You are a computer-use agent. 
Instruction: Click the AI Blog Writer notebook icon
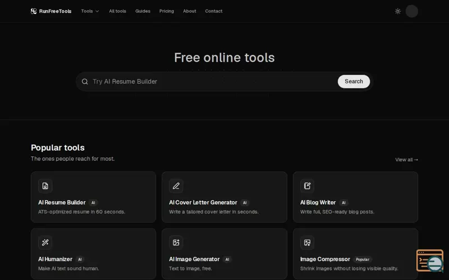coord(307,186)
